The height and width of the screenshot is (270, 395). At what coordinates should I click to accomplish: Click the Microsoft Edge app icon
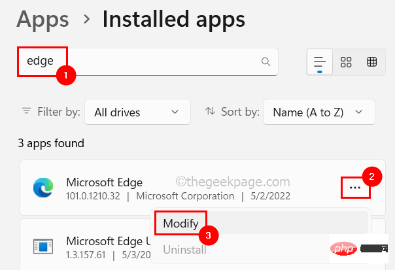point(43,188)
